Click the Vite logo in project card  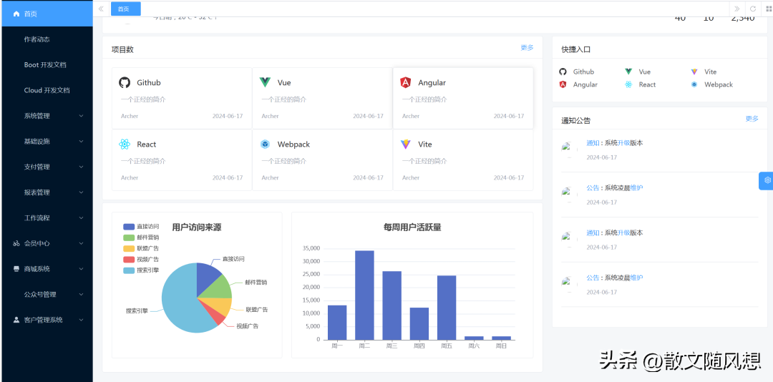(x=406, y=144)
